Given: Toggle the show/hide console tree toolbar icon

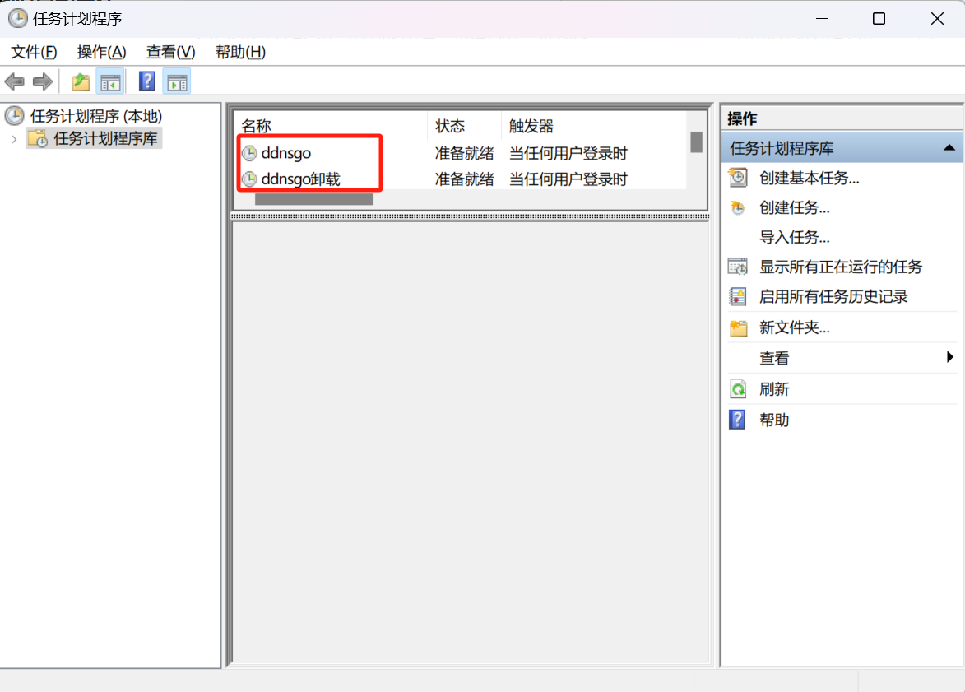Looking at the screenshot, I should [111, 81].
